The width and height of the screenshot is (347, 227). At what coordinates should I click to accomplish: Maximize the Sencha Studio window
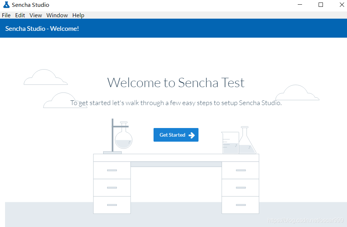[321, 5]
